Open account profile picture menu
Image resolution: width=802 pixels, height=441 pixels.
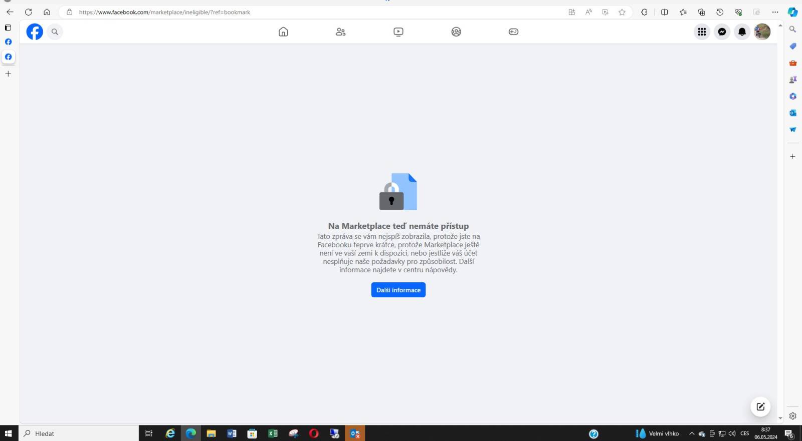(762, 32)
